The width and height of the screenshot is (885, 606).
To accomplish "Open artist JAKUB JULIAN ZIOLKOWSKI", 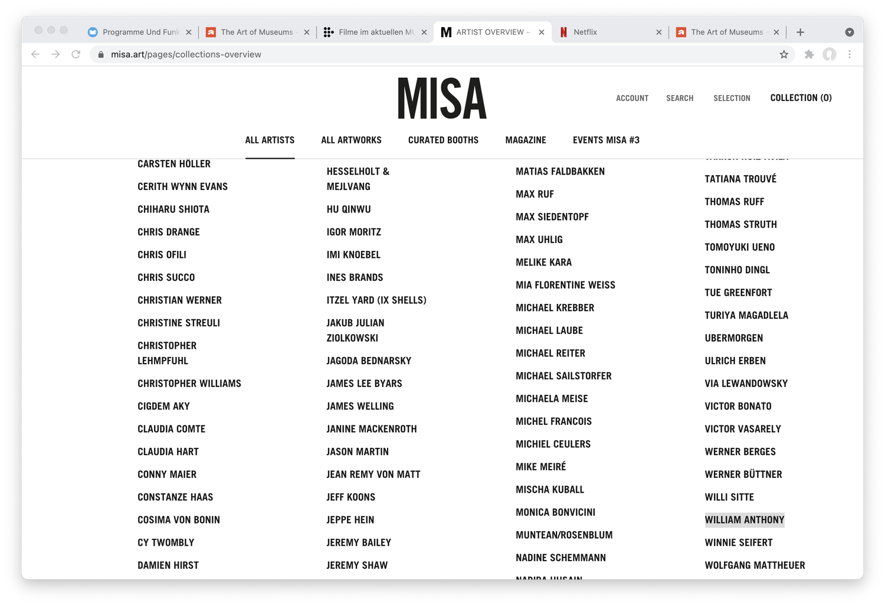I will [x=355, y=330].
